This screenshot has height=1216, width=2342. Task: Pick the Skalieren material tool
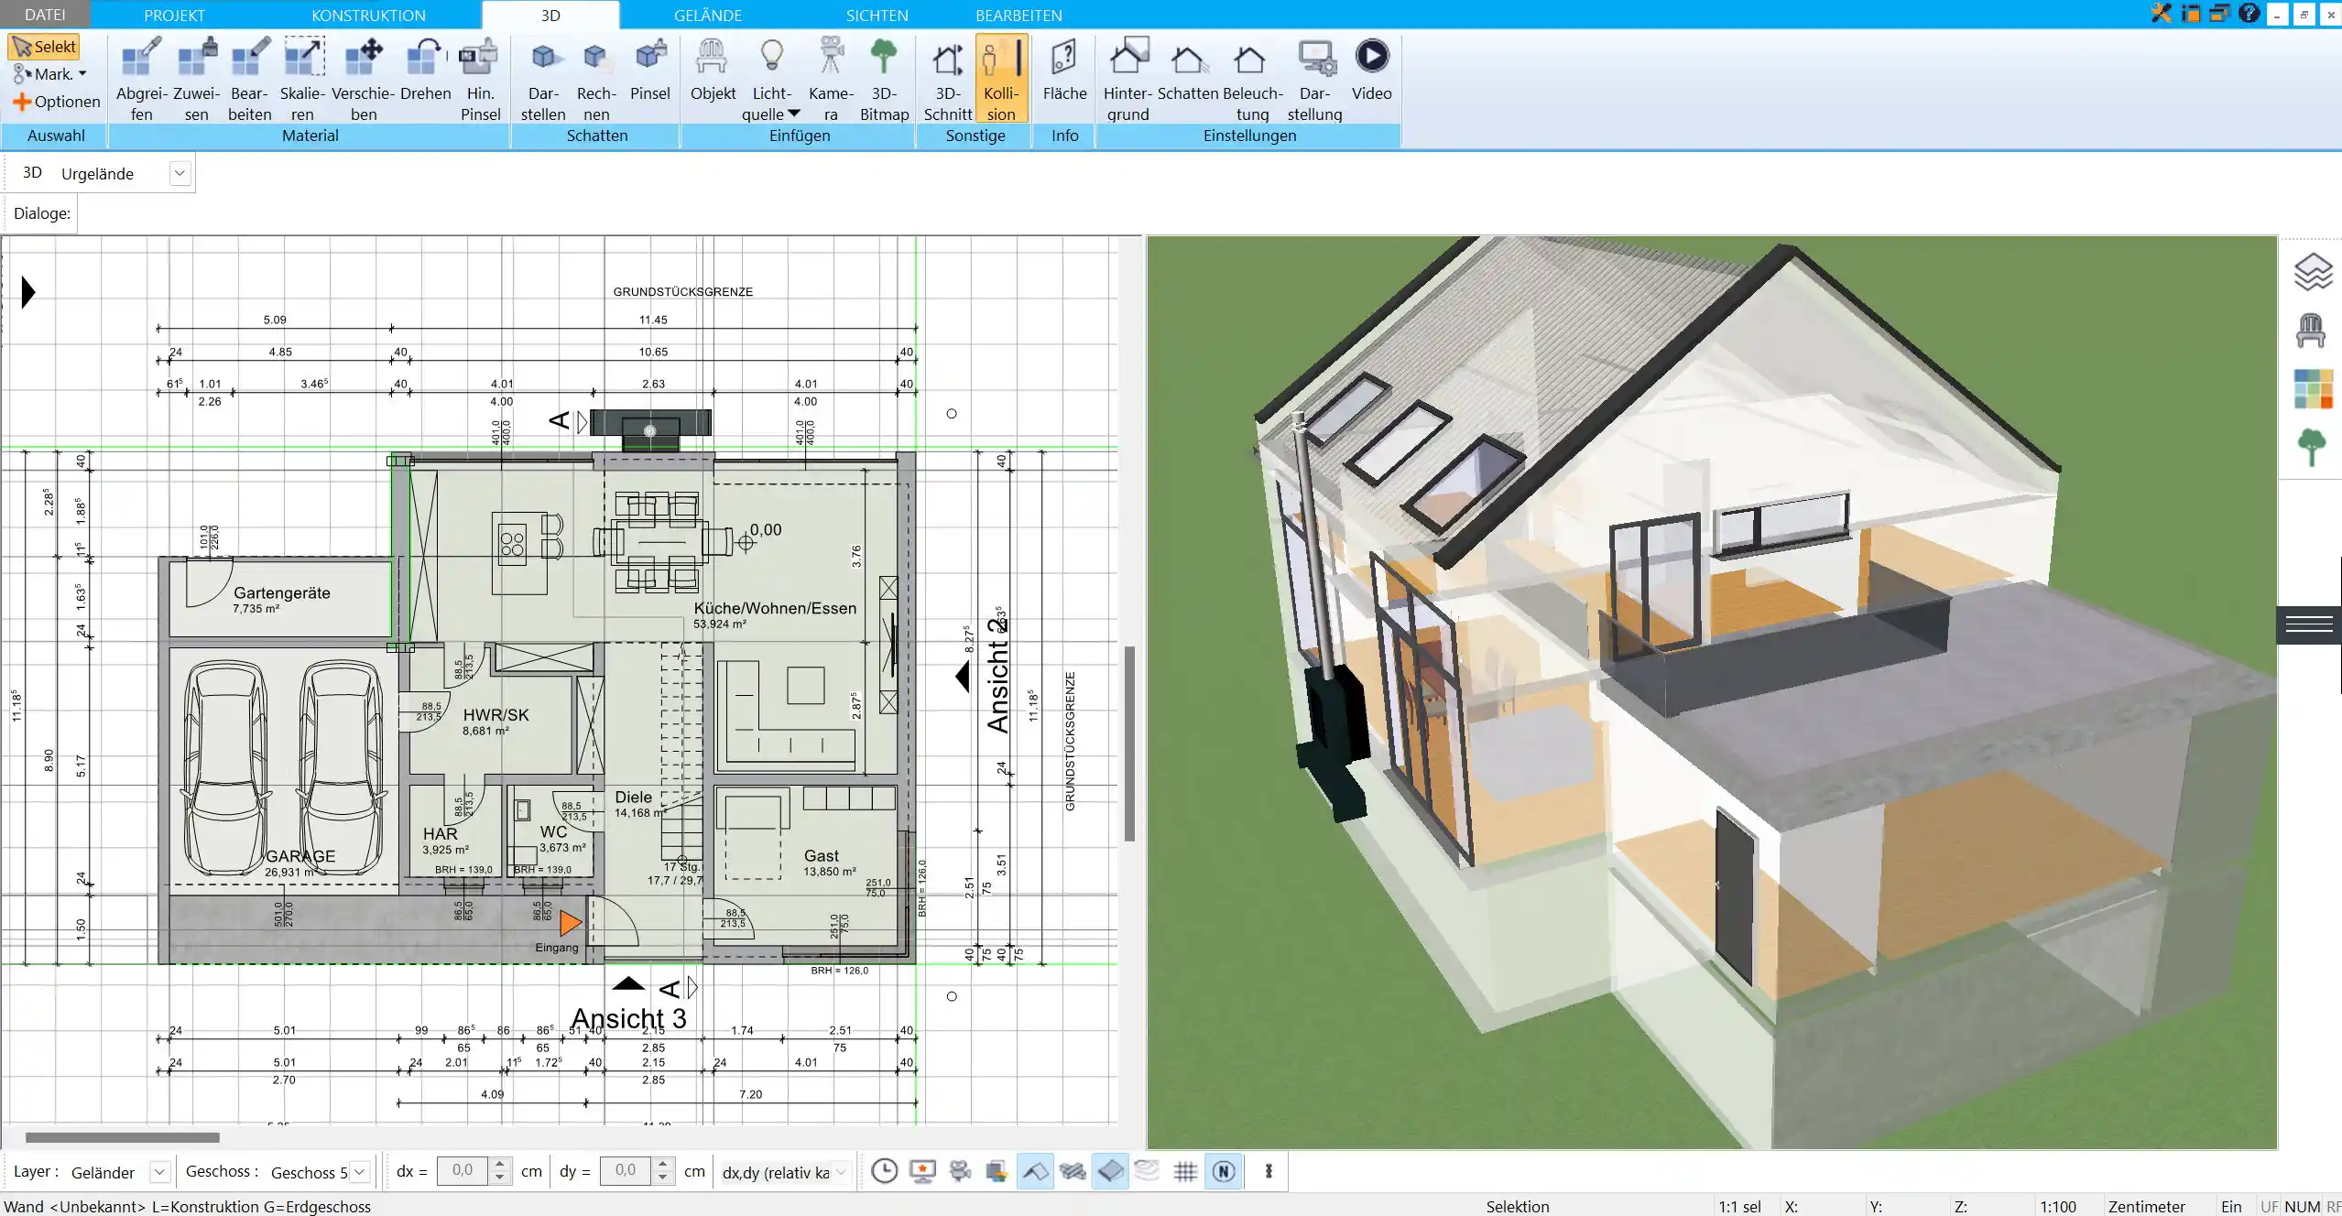tap(302, 80)
